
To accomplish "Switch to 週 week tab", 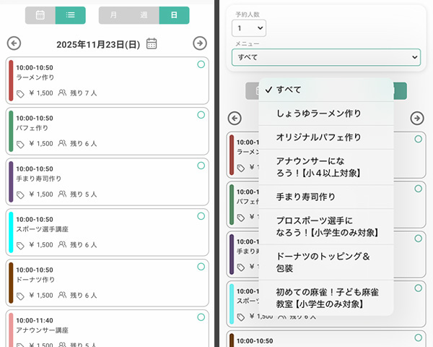I will (144, 15).
